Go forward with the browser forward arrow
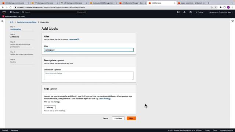The width and height of the screenshot is (235, 132). (7, 7)
